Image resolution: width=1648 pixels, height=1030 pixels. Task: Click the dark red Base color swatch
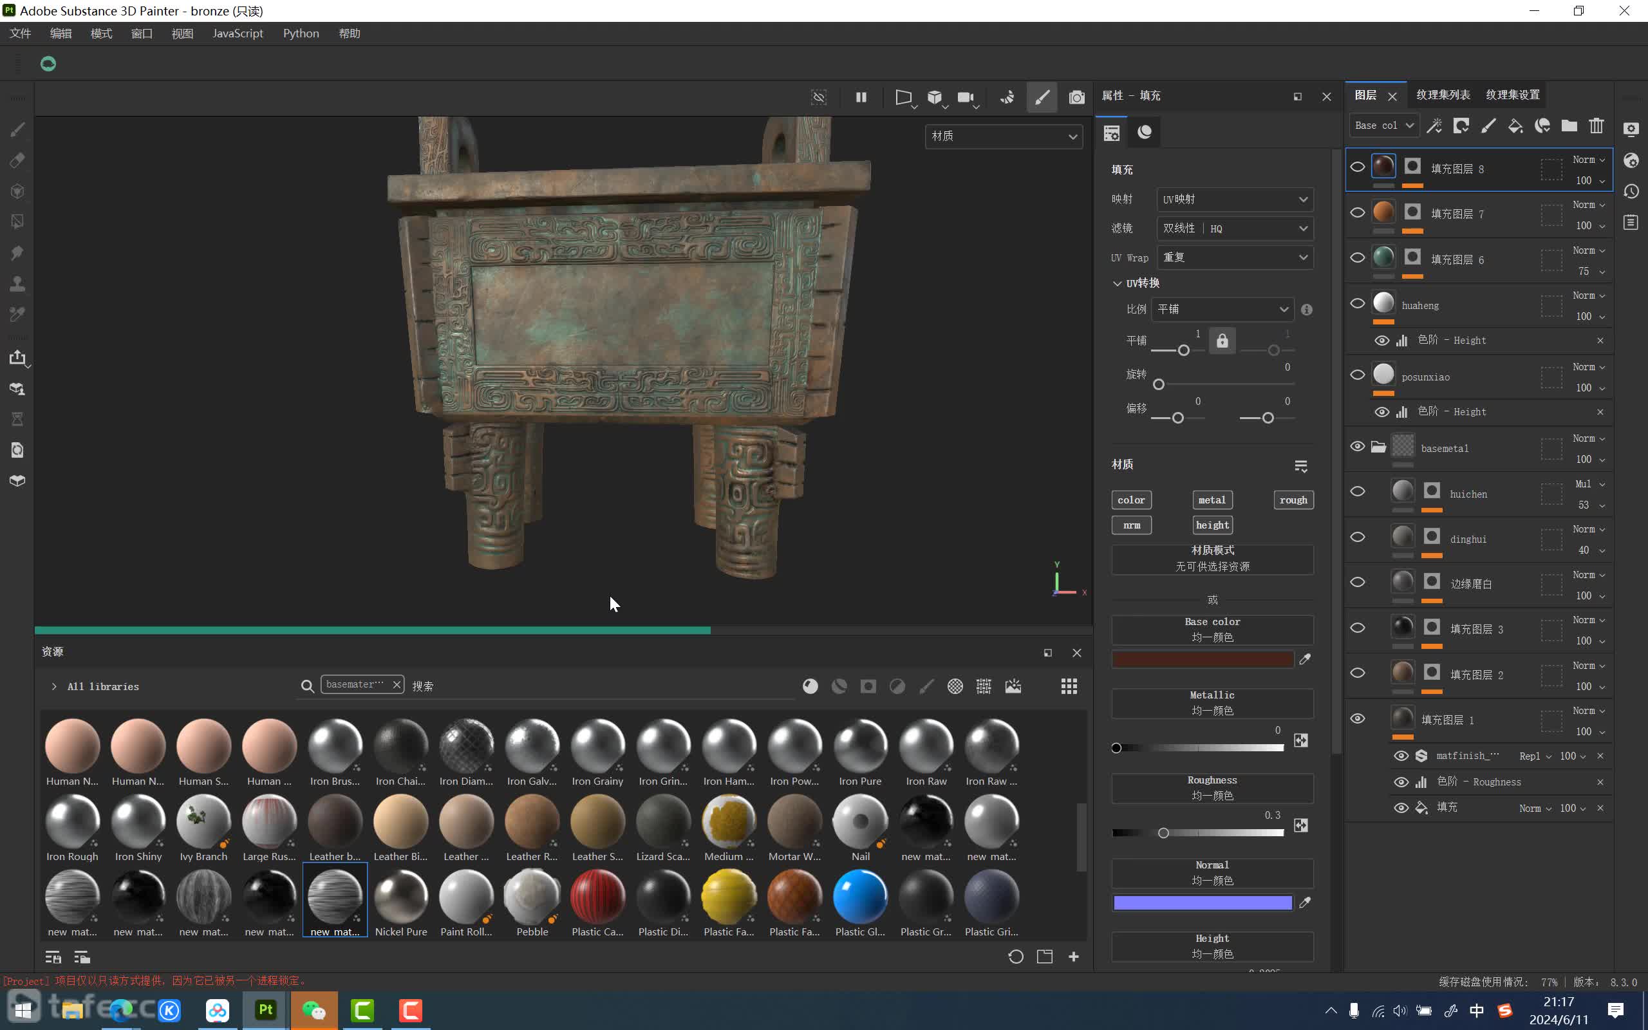click(x=1203, y=659)
